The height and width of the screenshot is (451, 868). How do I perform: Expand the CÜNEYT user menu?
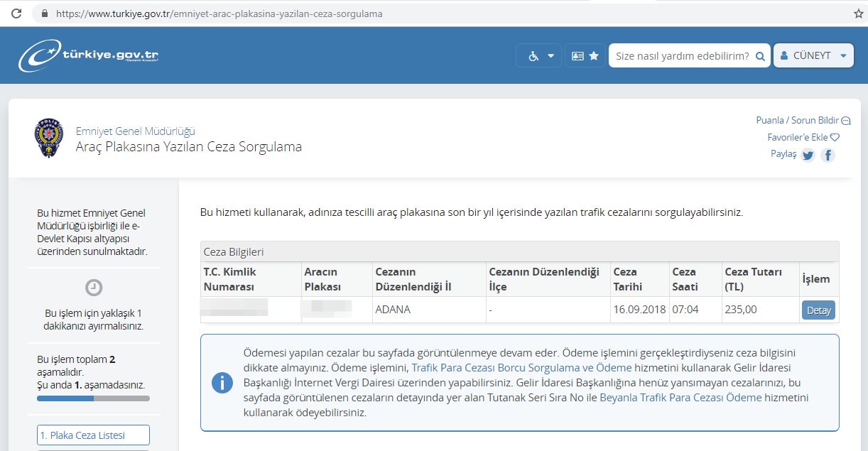point(813,55)
